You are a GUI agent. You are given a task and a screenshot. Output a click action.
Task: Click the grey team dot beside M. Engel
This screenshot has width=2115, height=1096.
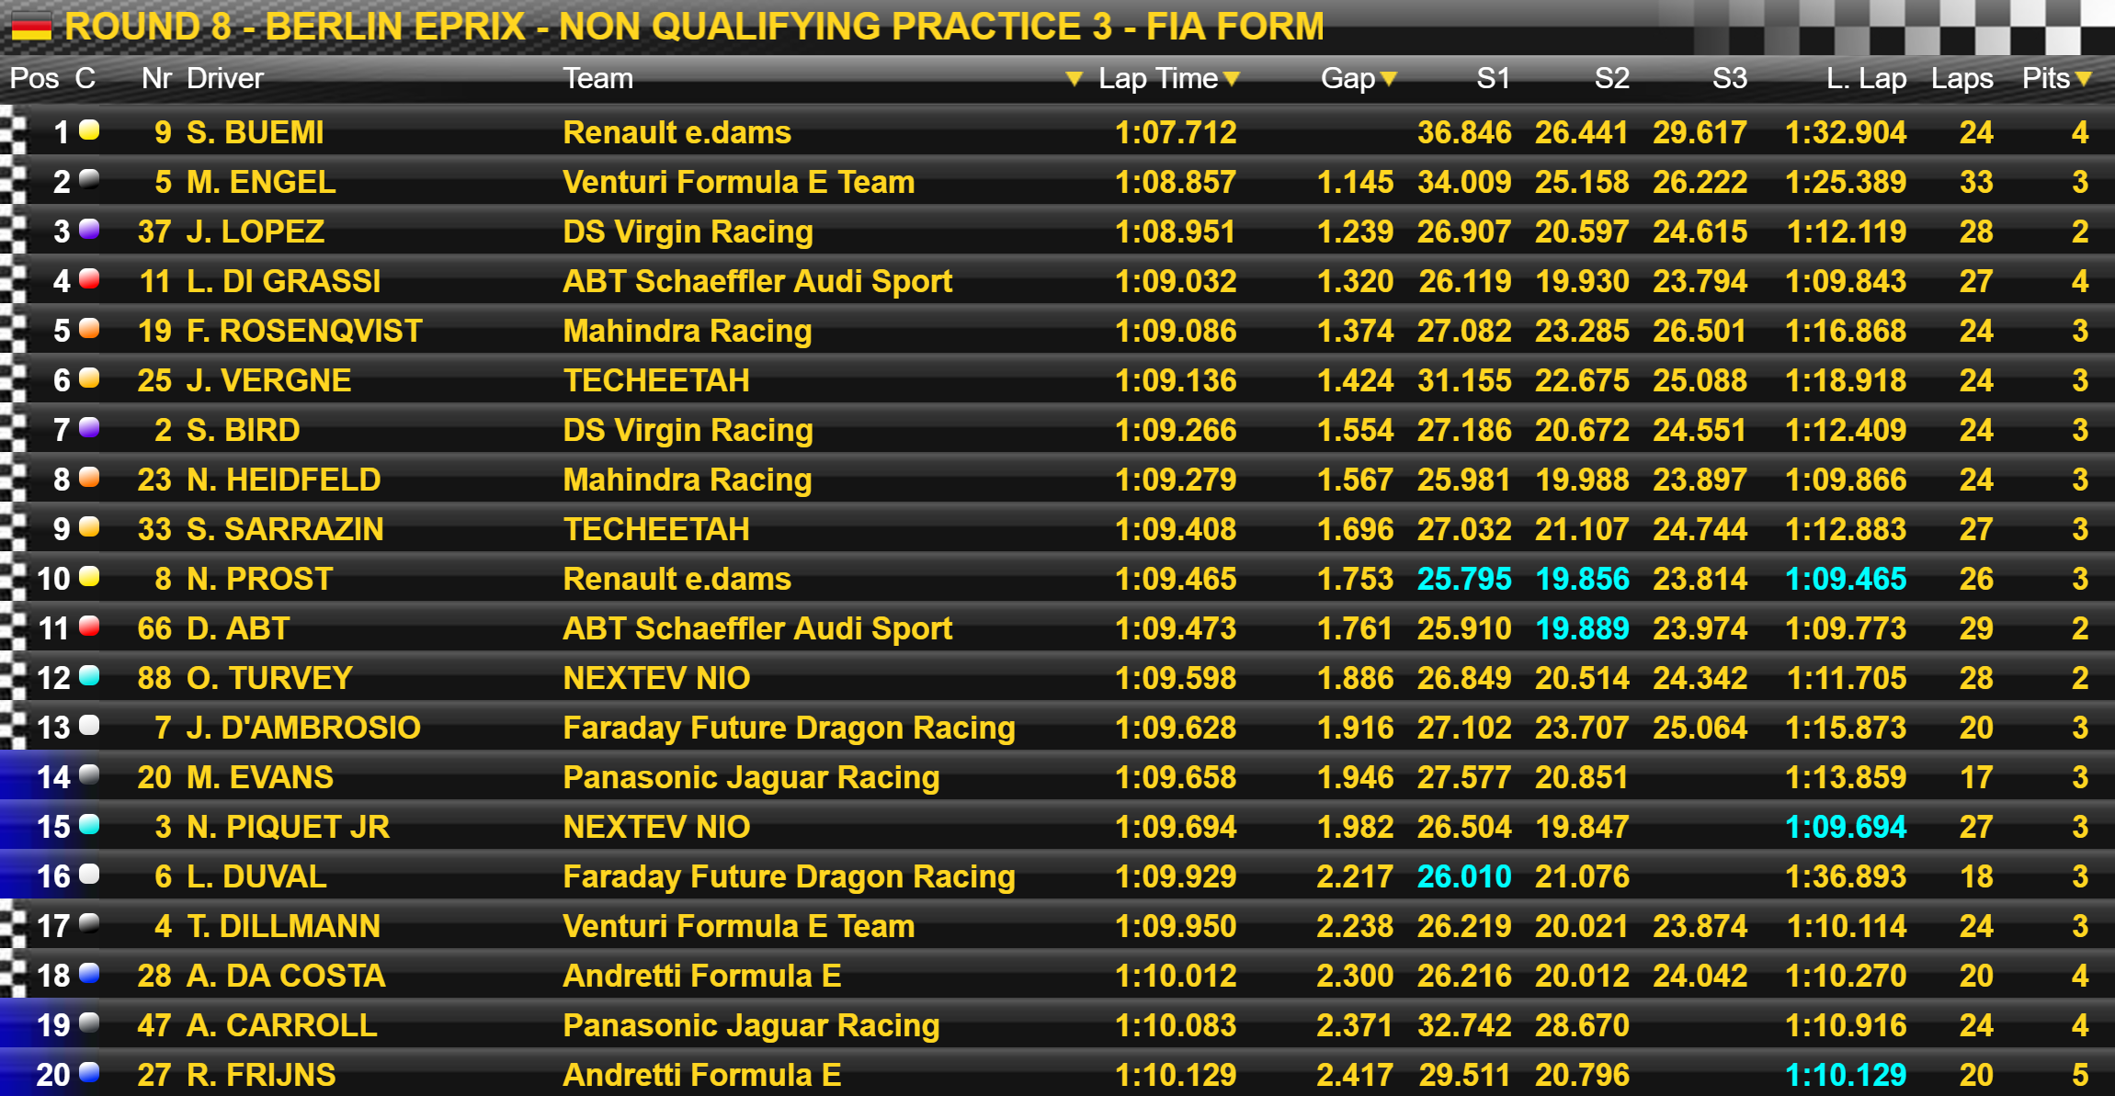point(89,179)
